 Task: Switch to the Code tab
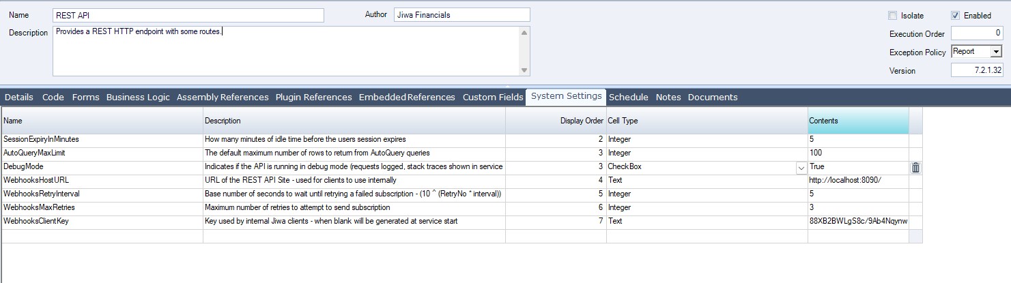53,98
